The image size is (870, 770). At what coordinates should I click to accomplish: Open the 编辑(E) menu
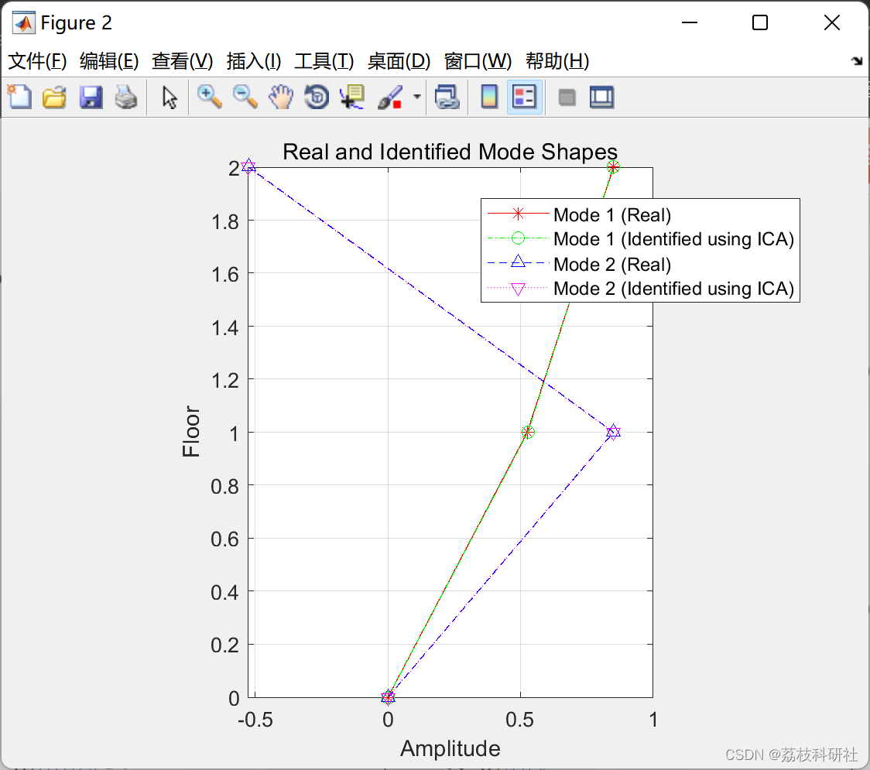(x=109, y=61)
